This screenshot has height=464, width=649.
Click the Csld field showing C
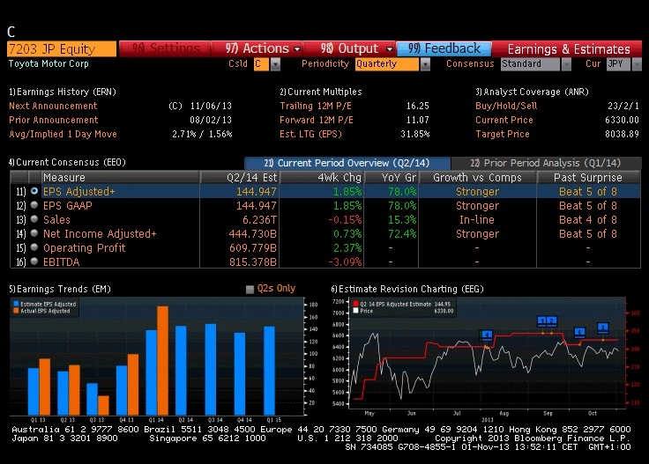[261, 64]
